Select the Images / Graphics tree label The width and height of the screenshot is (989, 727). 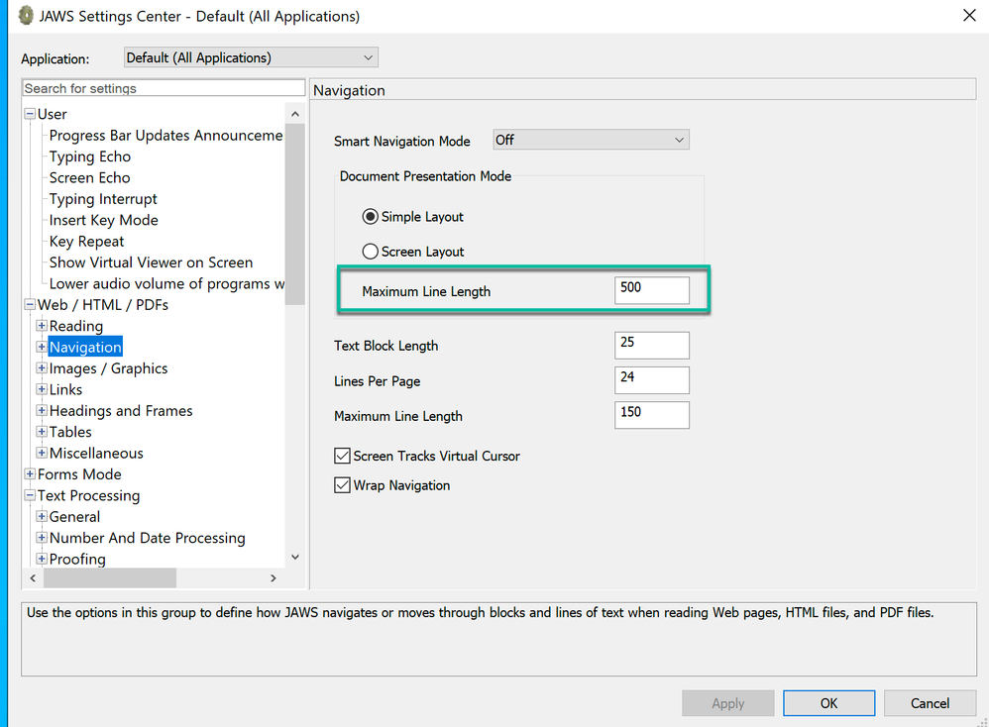pos(108,368)
